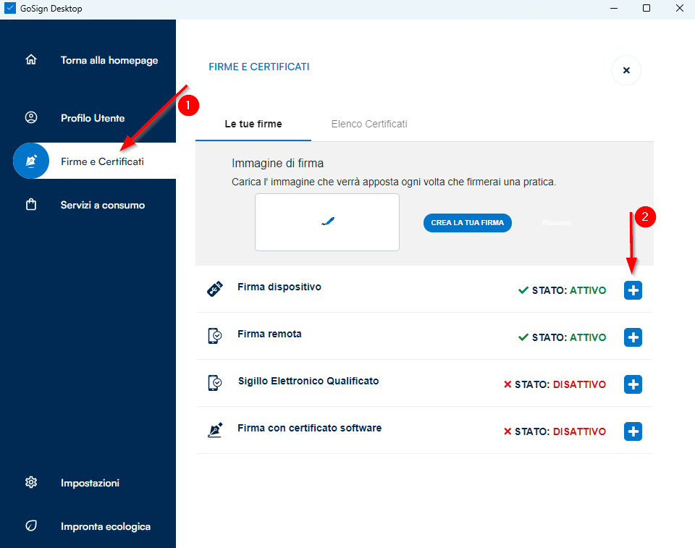Select the Le tue firme tab
This screenshot has height=548, width=695.
pyautogui.click(x=253, y=124)
